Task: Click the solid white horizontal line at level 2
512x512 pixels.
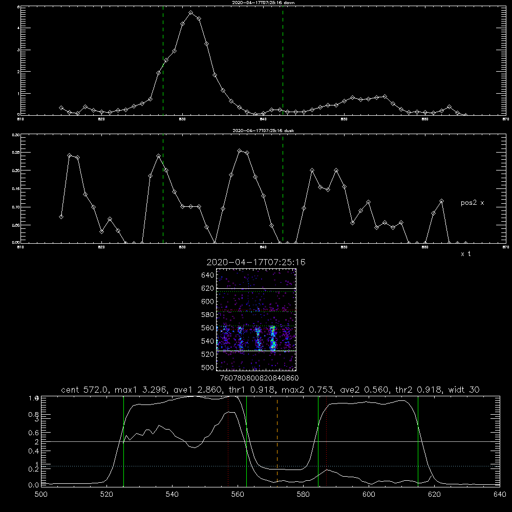Action: click(270, 441)
